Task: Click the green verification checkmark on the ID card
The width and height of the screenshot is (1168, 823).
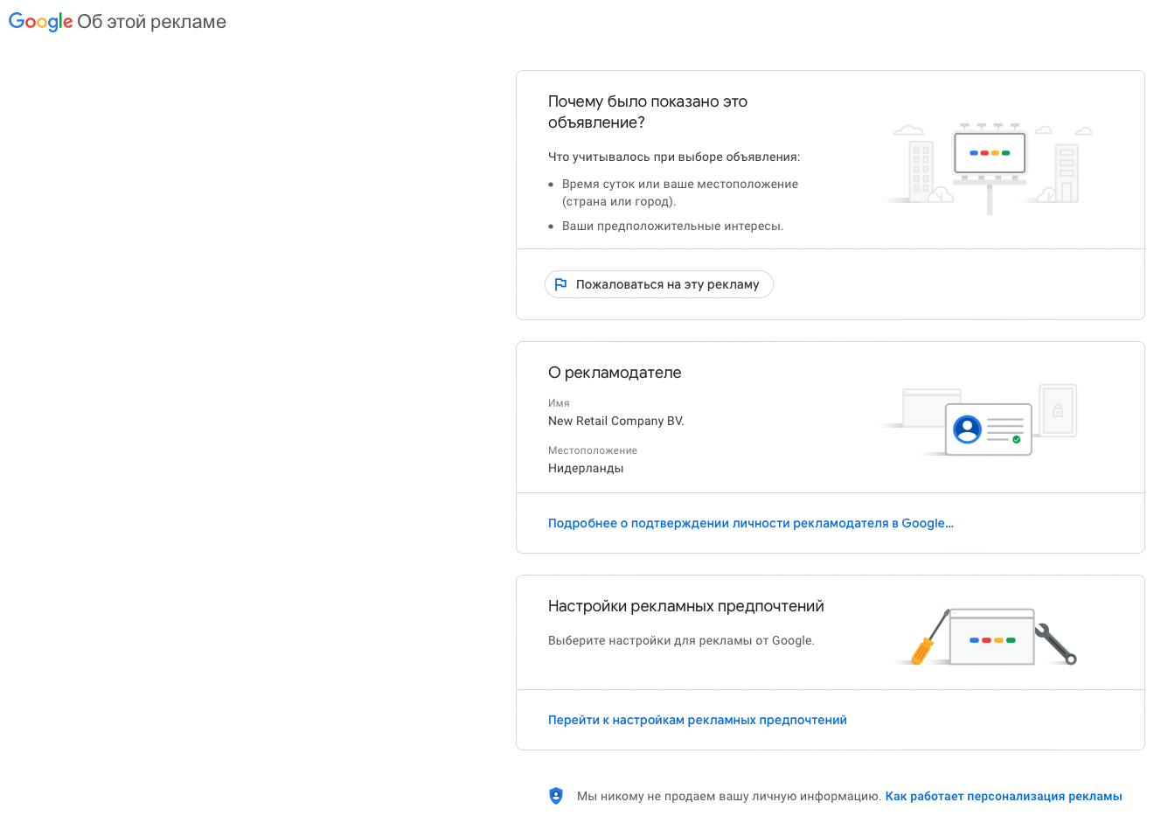Action: pyautogui.click(x=1015, y=440)
